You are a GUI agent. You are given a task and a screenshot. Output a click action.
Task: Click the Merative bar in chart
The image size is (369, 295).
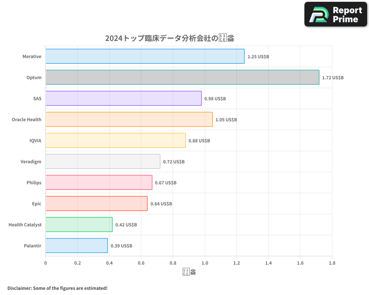click(x=145, y=56)
